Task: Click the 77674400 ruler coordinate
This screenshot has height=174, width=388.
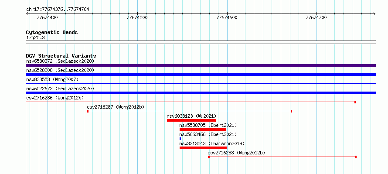Action: tap(47, 17)
